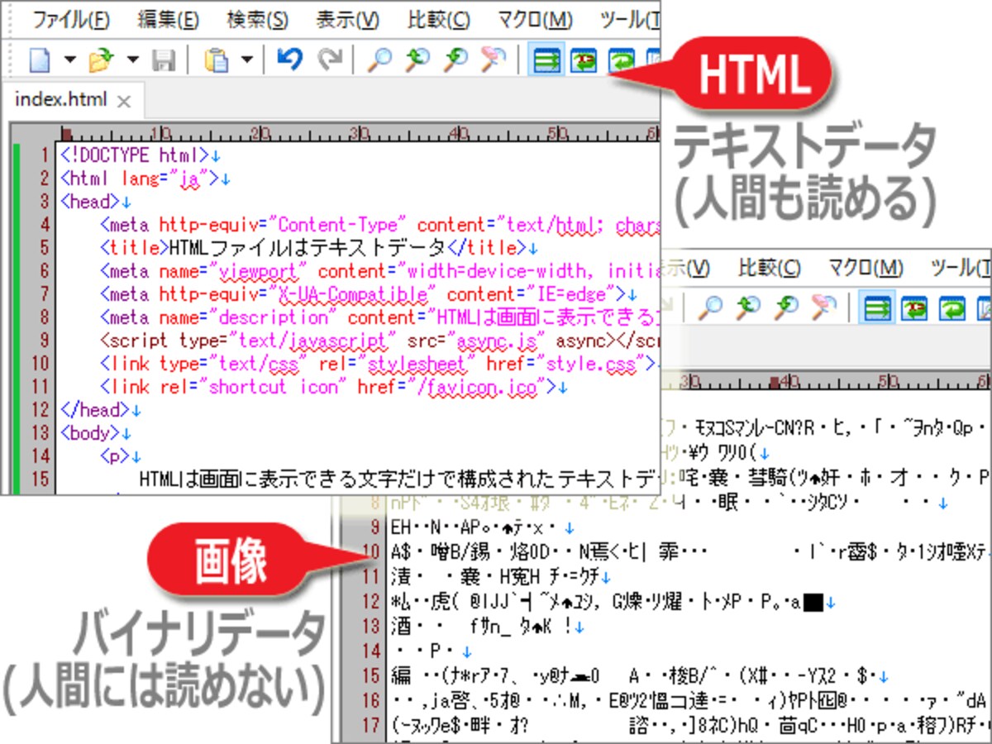This screenshot has height=744, width=992.
Task: Open the 検索(S) menu
Action: click(257, 19)
